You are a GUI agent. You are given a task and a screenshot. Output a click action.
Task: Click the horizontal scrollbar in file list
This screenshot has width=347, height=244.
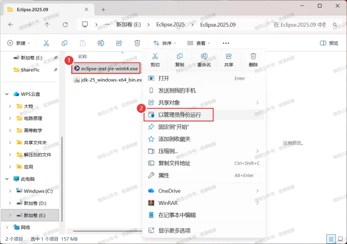point(107,231)
